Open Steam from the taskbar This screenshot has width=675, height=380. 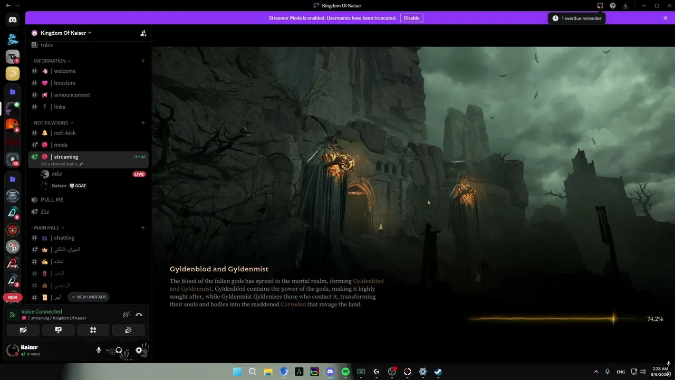438,372
